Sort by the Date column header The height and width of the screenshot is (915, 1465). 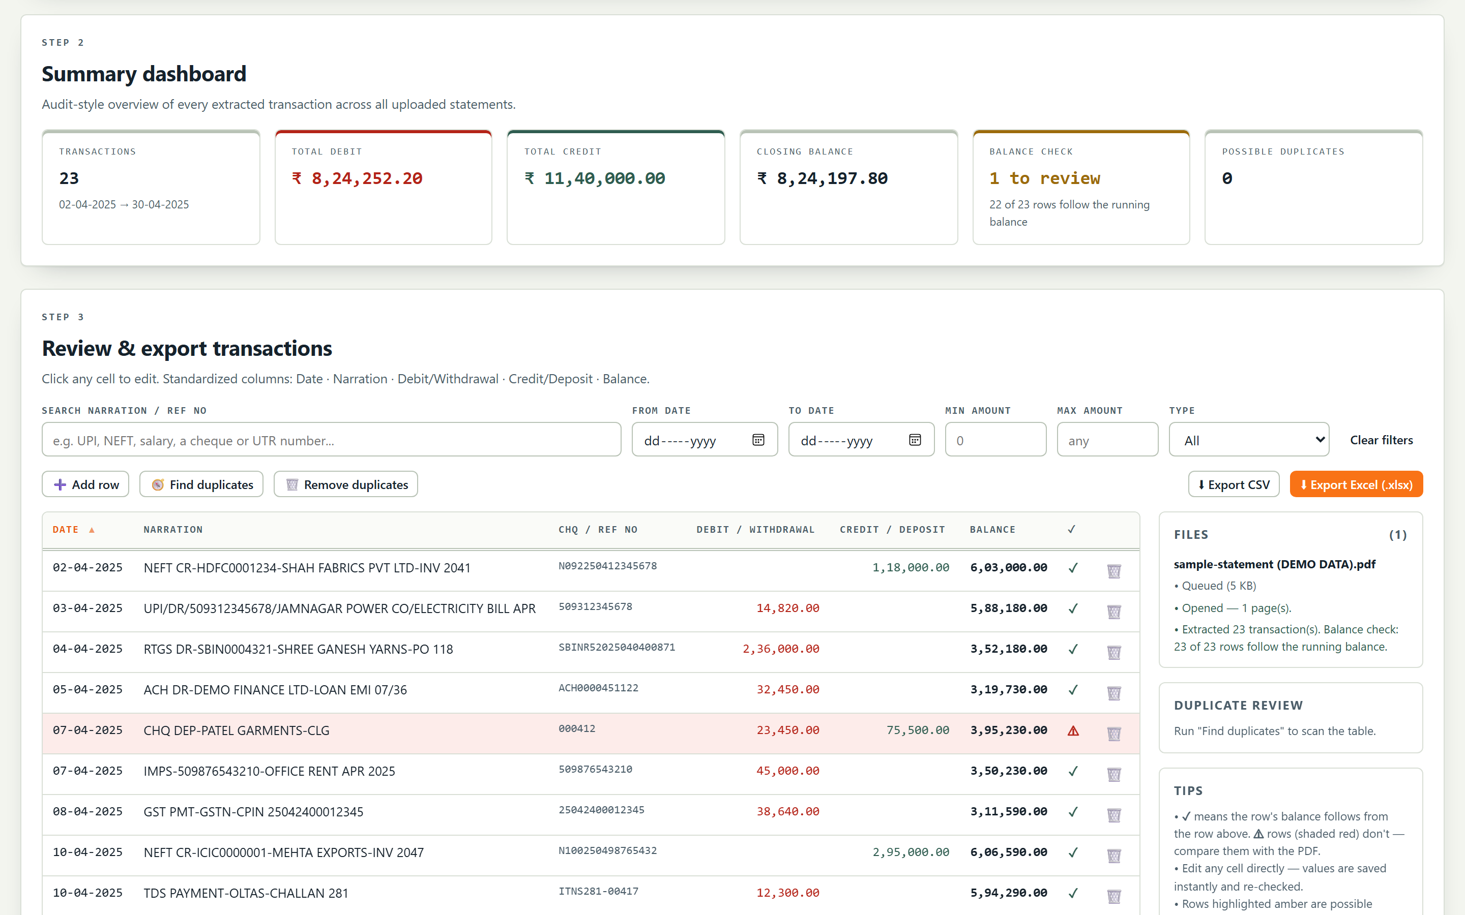73,530
